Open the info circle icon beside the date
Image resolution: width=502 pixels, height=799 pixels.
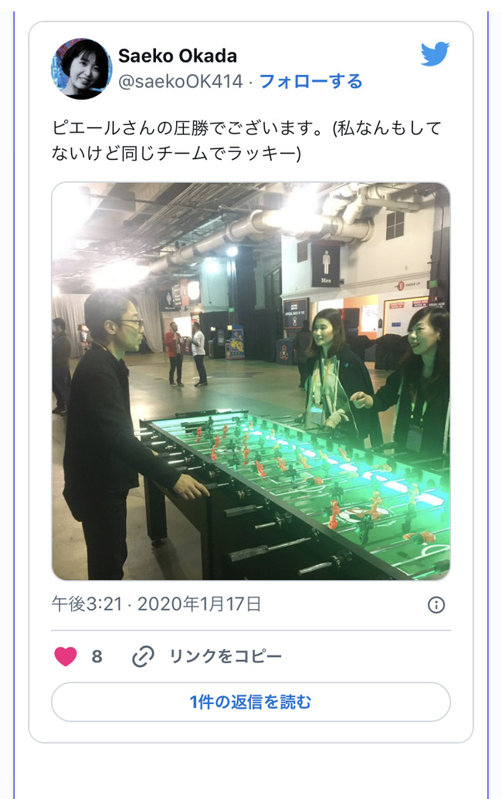click(x=436, y=605)
